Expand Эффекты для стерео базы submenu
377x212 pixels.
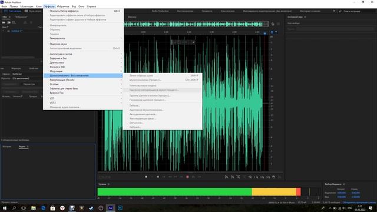click(x=83, y=88)
